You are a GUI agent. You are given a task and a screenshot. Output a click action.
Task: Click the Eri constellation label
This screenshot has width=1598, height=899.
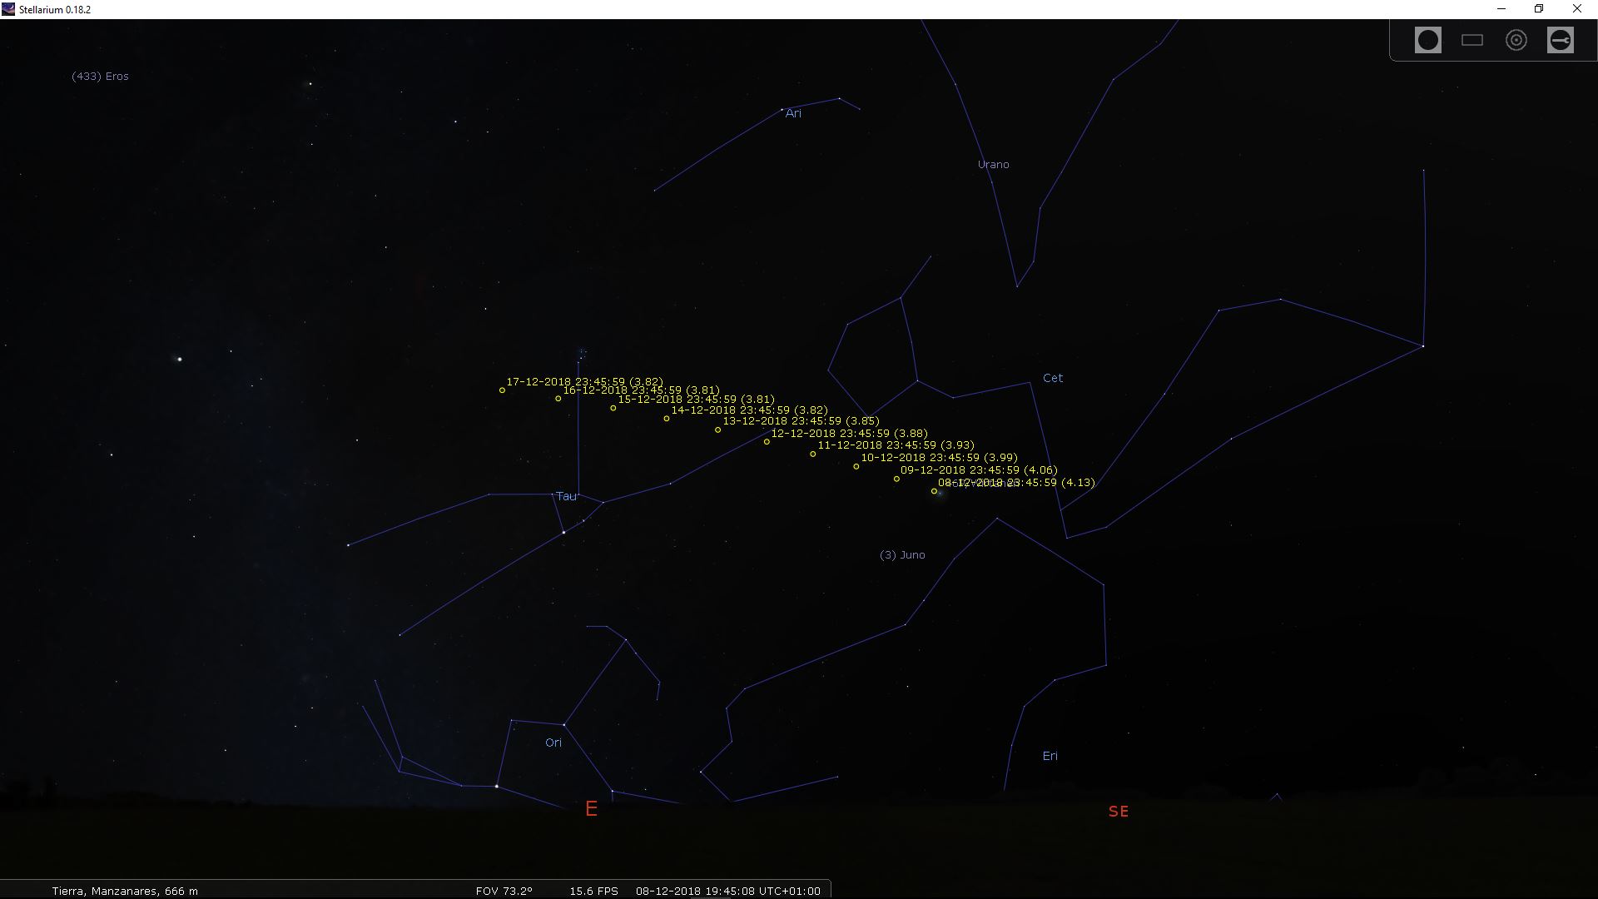pyautogui.click(x=1050, y=756)
